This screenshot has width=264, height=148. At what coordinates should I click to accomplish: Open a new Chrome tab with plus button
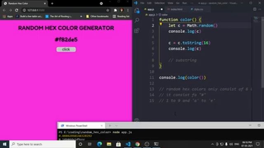point(52,3)
